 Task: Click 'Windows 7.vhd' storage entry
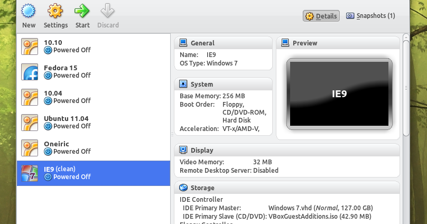point(321,208)
